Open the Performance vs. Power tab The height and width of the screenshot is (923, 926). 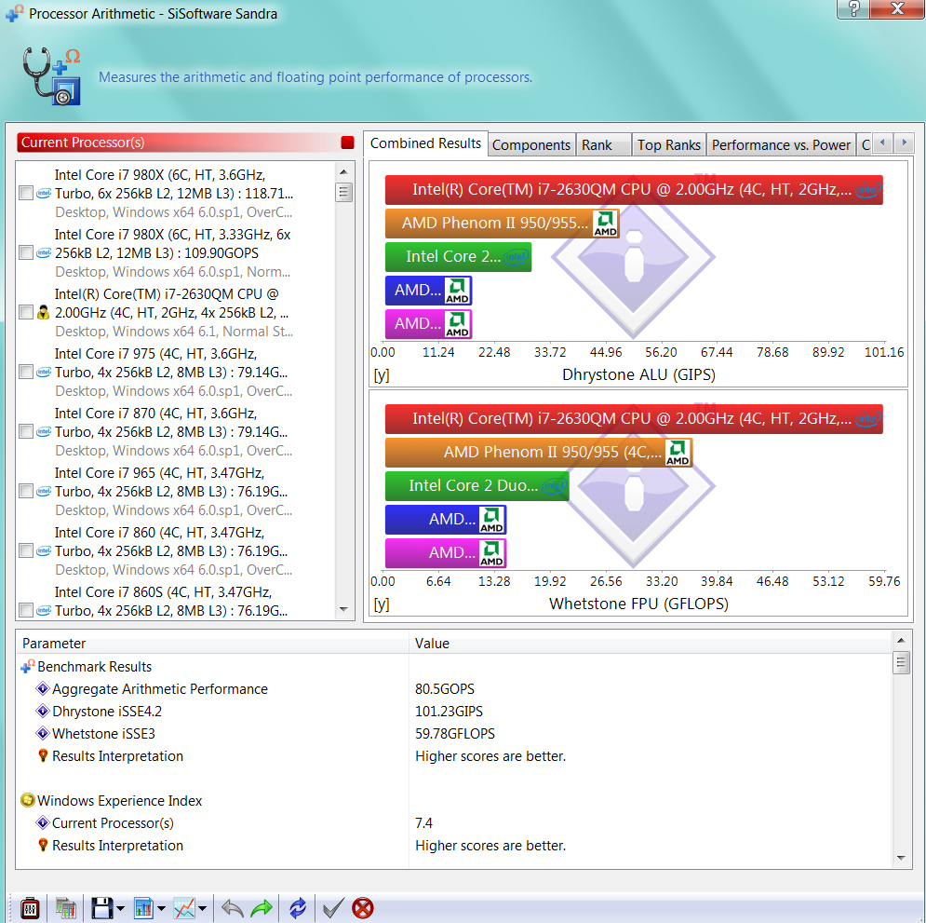pos(781,144)
